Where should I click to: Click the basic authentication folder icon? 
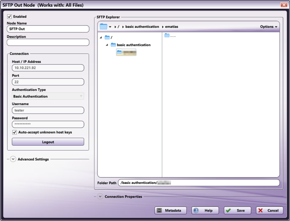[113, 45]
